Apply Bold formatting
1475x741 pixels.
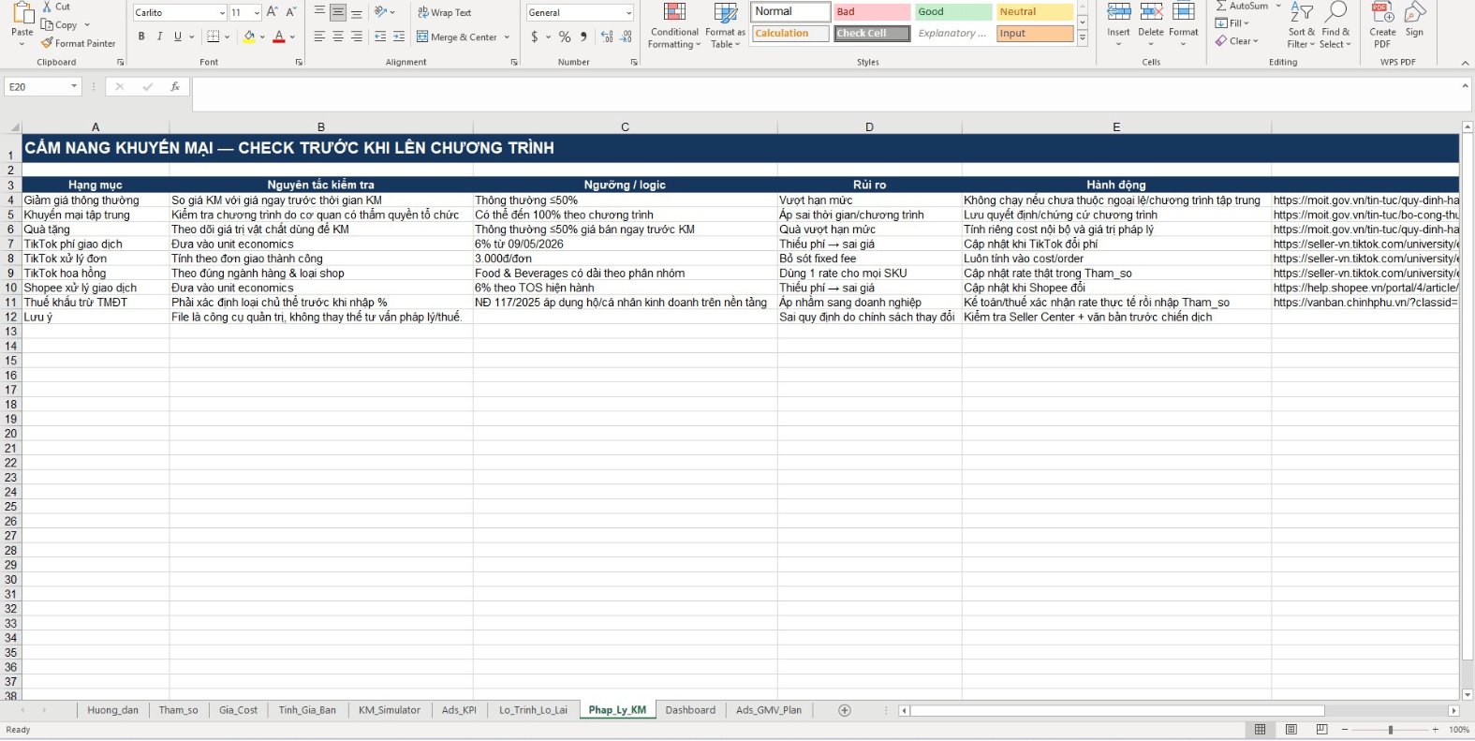click(141, 37)
